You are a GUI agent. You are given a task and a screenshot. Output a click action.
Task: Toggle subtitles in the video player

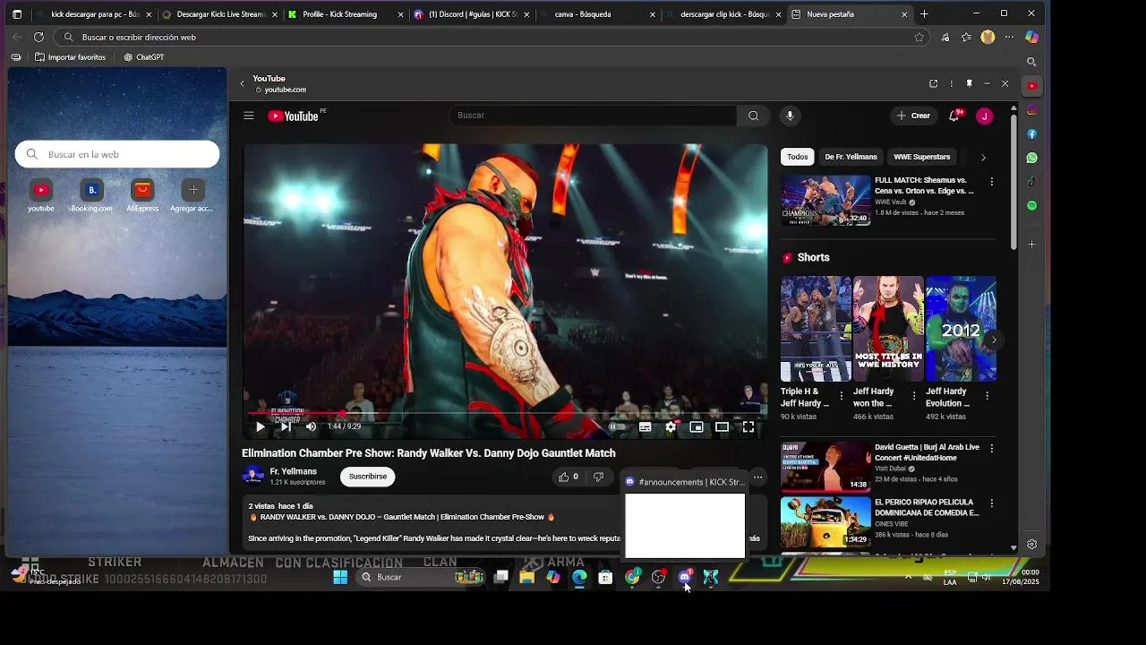[645, 427]
